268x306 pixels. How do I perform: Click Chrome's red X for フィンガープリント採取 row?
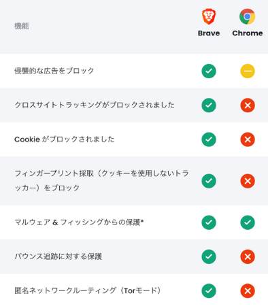248,181
